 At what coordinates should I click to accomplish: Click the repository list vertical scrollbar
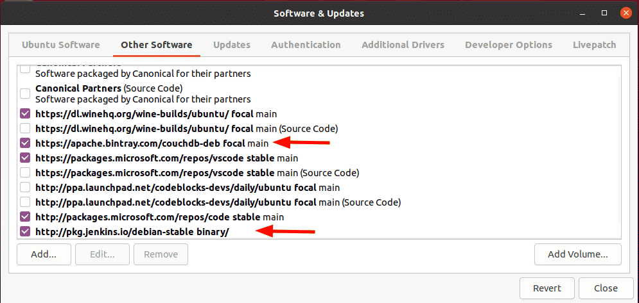tap(620, 151)
